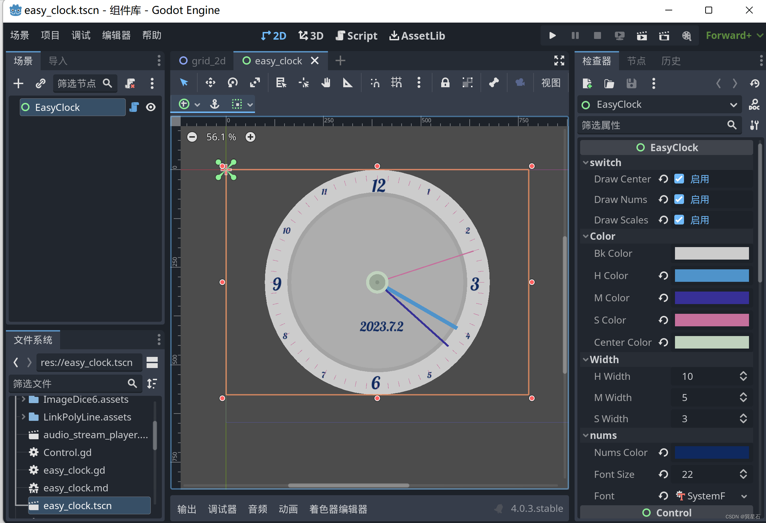Open the AssetLib workspace
This screenshot has width=766, height=523.
[x=417, y=35]
